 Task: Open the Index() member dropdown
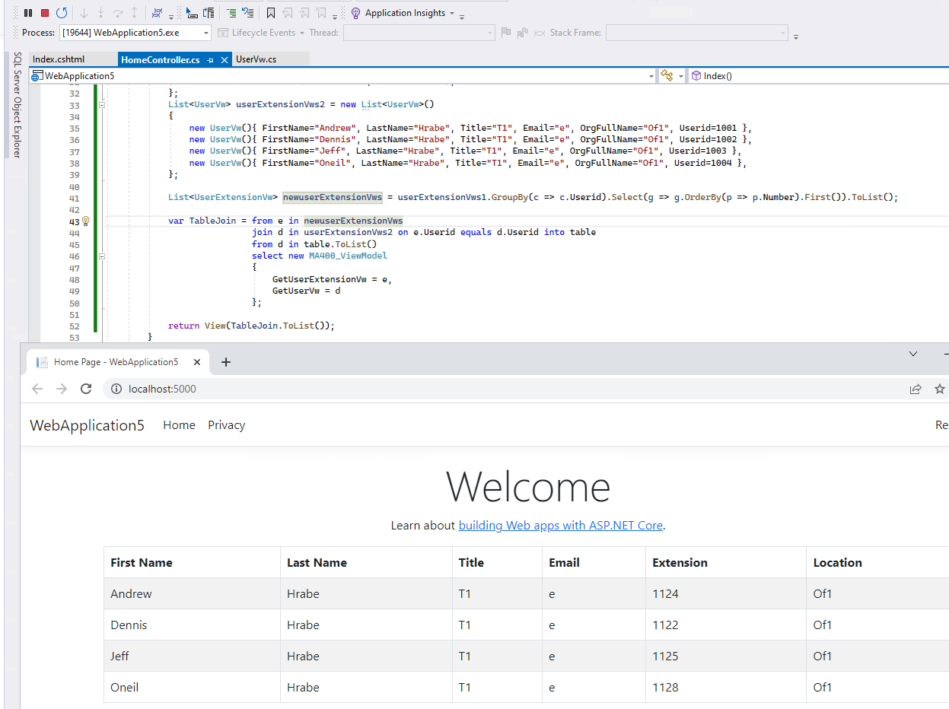(x=818, y=75)
